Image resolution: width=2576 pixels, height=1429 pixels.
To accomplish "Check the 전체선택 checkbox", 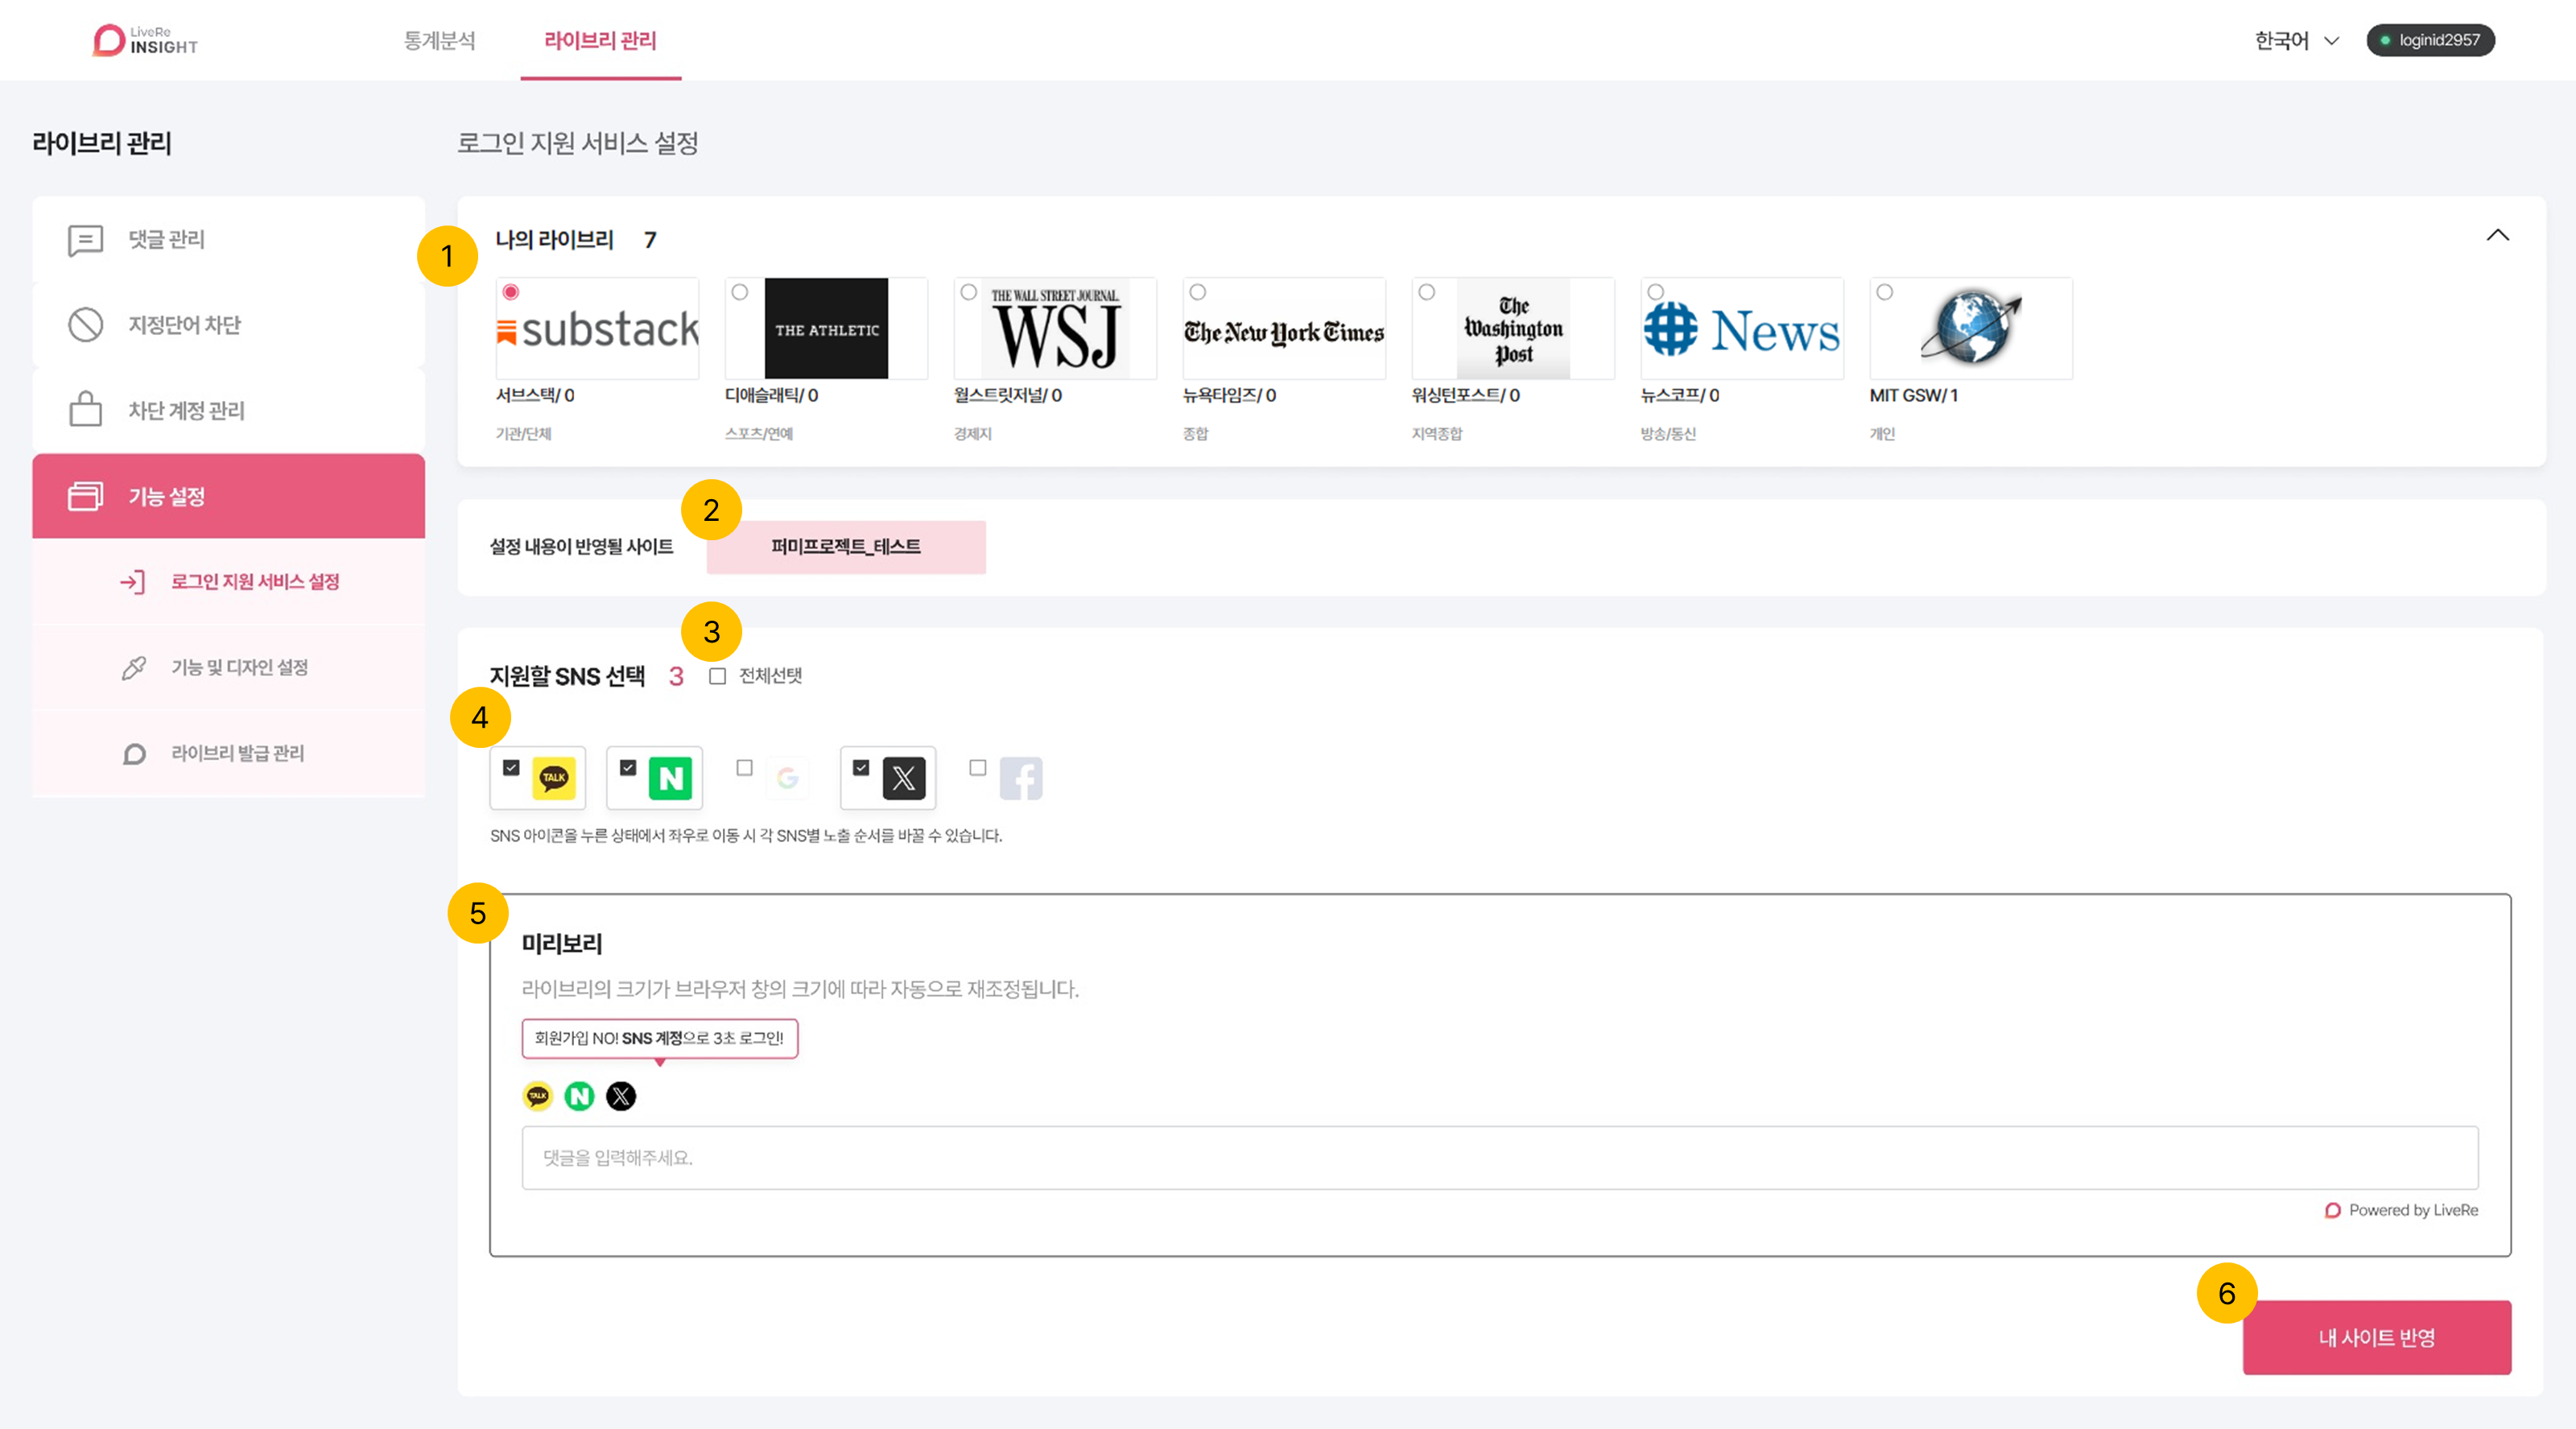I will point(717,676).
